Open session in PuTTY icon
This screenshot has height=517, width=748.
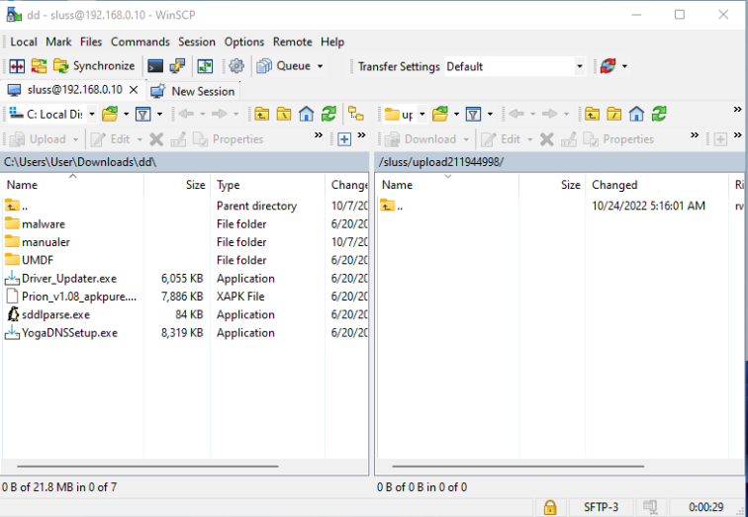(177, 66)
